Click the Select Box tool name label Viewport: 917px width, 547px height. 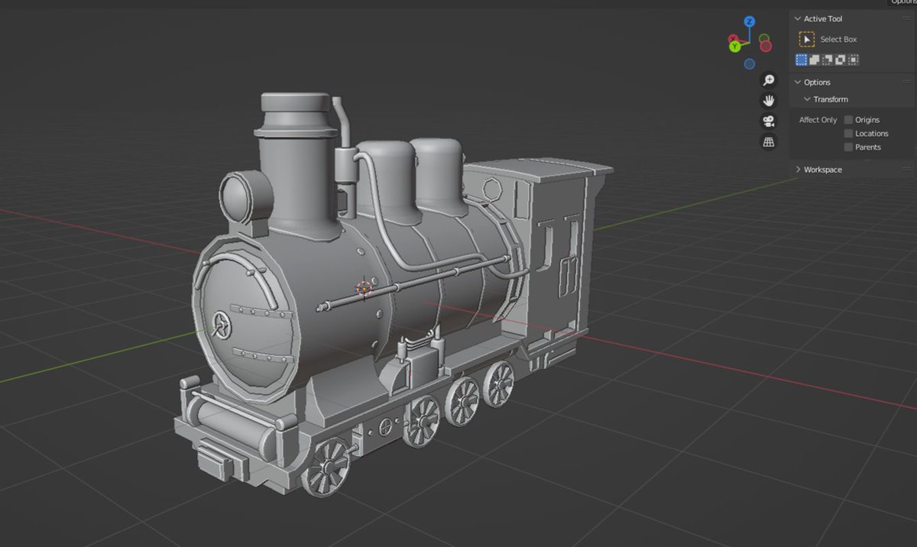coord(838,39)
